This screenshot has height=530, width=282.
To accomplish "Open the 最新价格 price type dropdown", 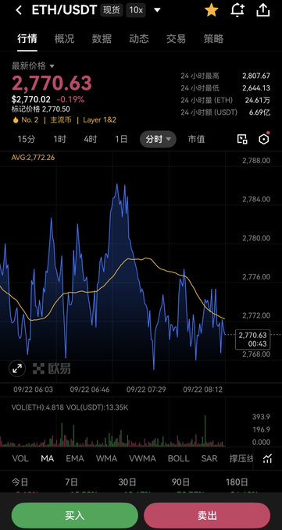I will click(33, 66).
